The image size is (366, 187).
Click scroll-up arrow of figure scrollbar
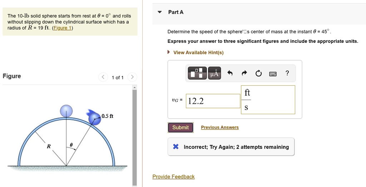click(x=135, y=87)
